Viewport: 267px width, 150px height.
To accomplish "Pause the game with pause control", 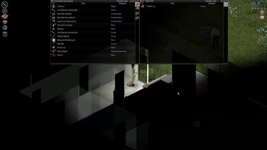I will [x=252, y=8].
